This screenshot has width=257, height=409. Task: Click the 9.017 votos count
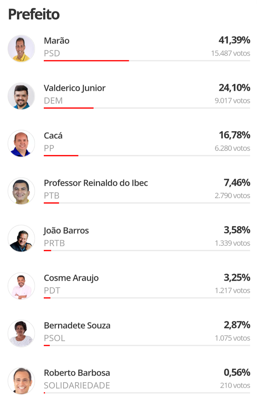click(232, 101)
